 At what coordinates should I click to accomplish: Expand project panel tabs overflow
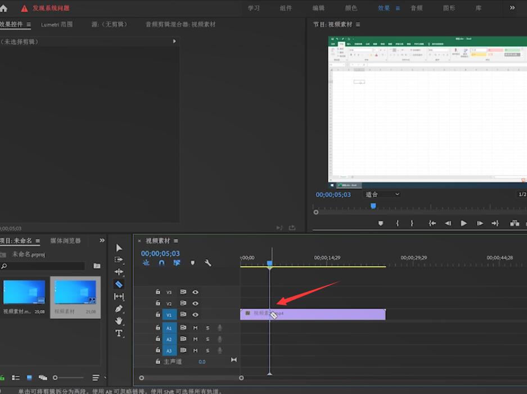pos(102,240)
